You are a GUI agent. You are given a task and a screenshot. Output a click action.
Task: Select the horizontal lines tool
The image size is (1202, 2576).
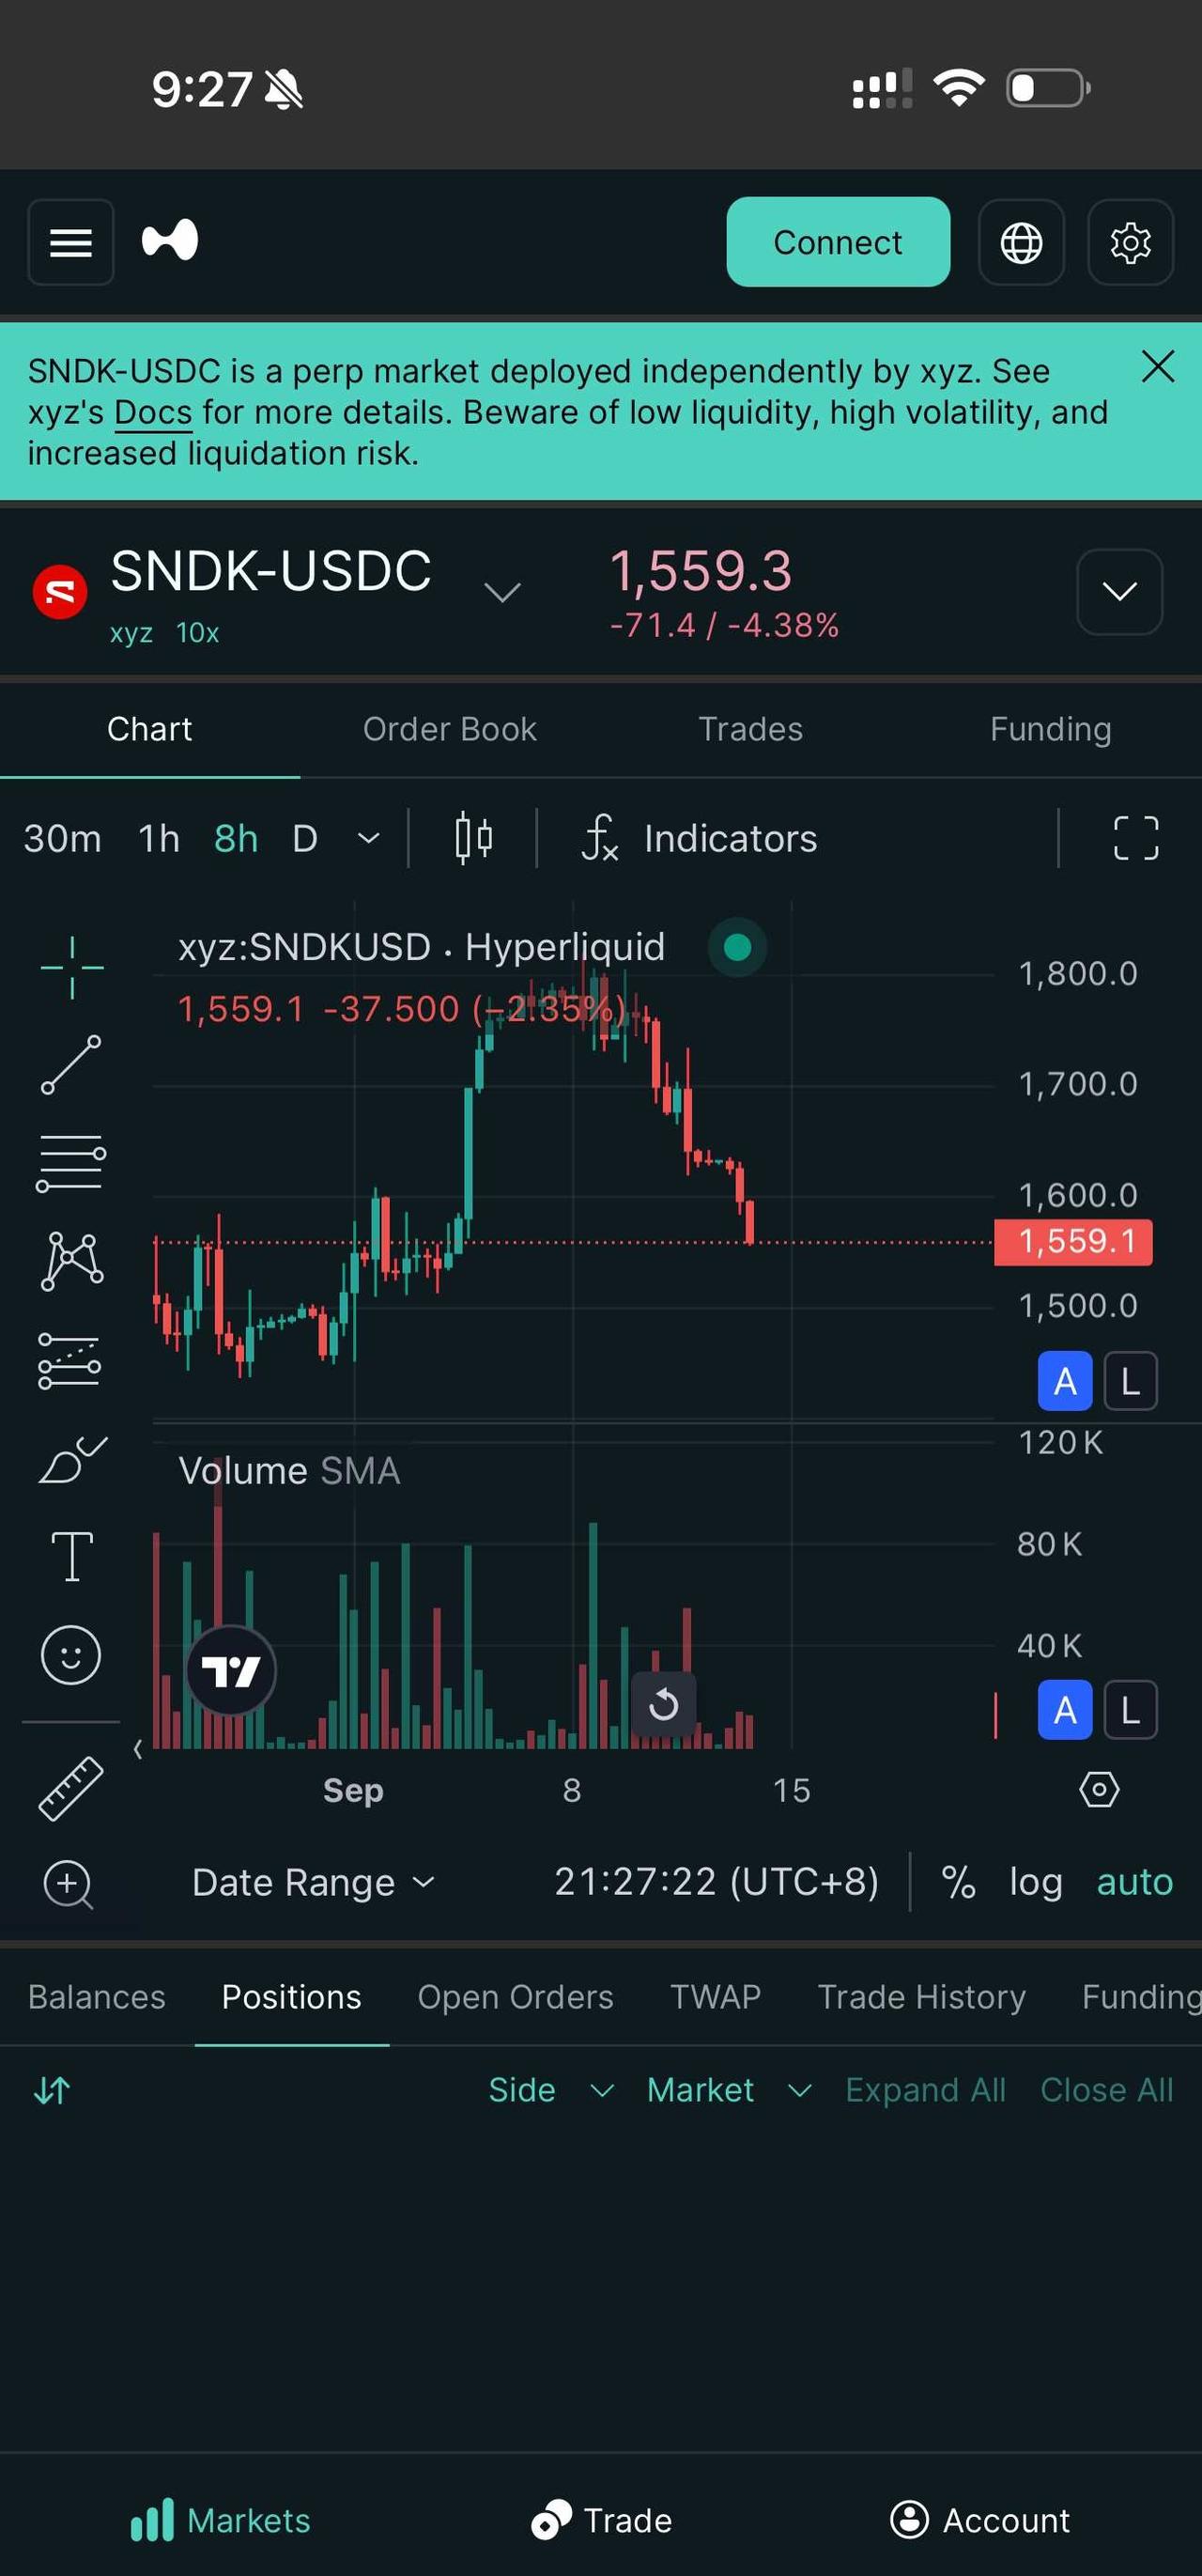71,1163
